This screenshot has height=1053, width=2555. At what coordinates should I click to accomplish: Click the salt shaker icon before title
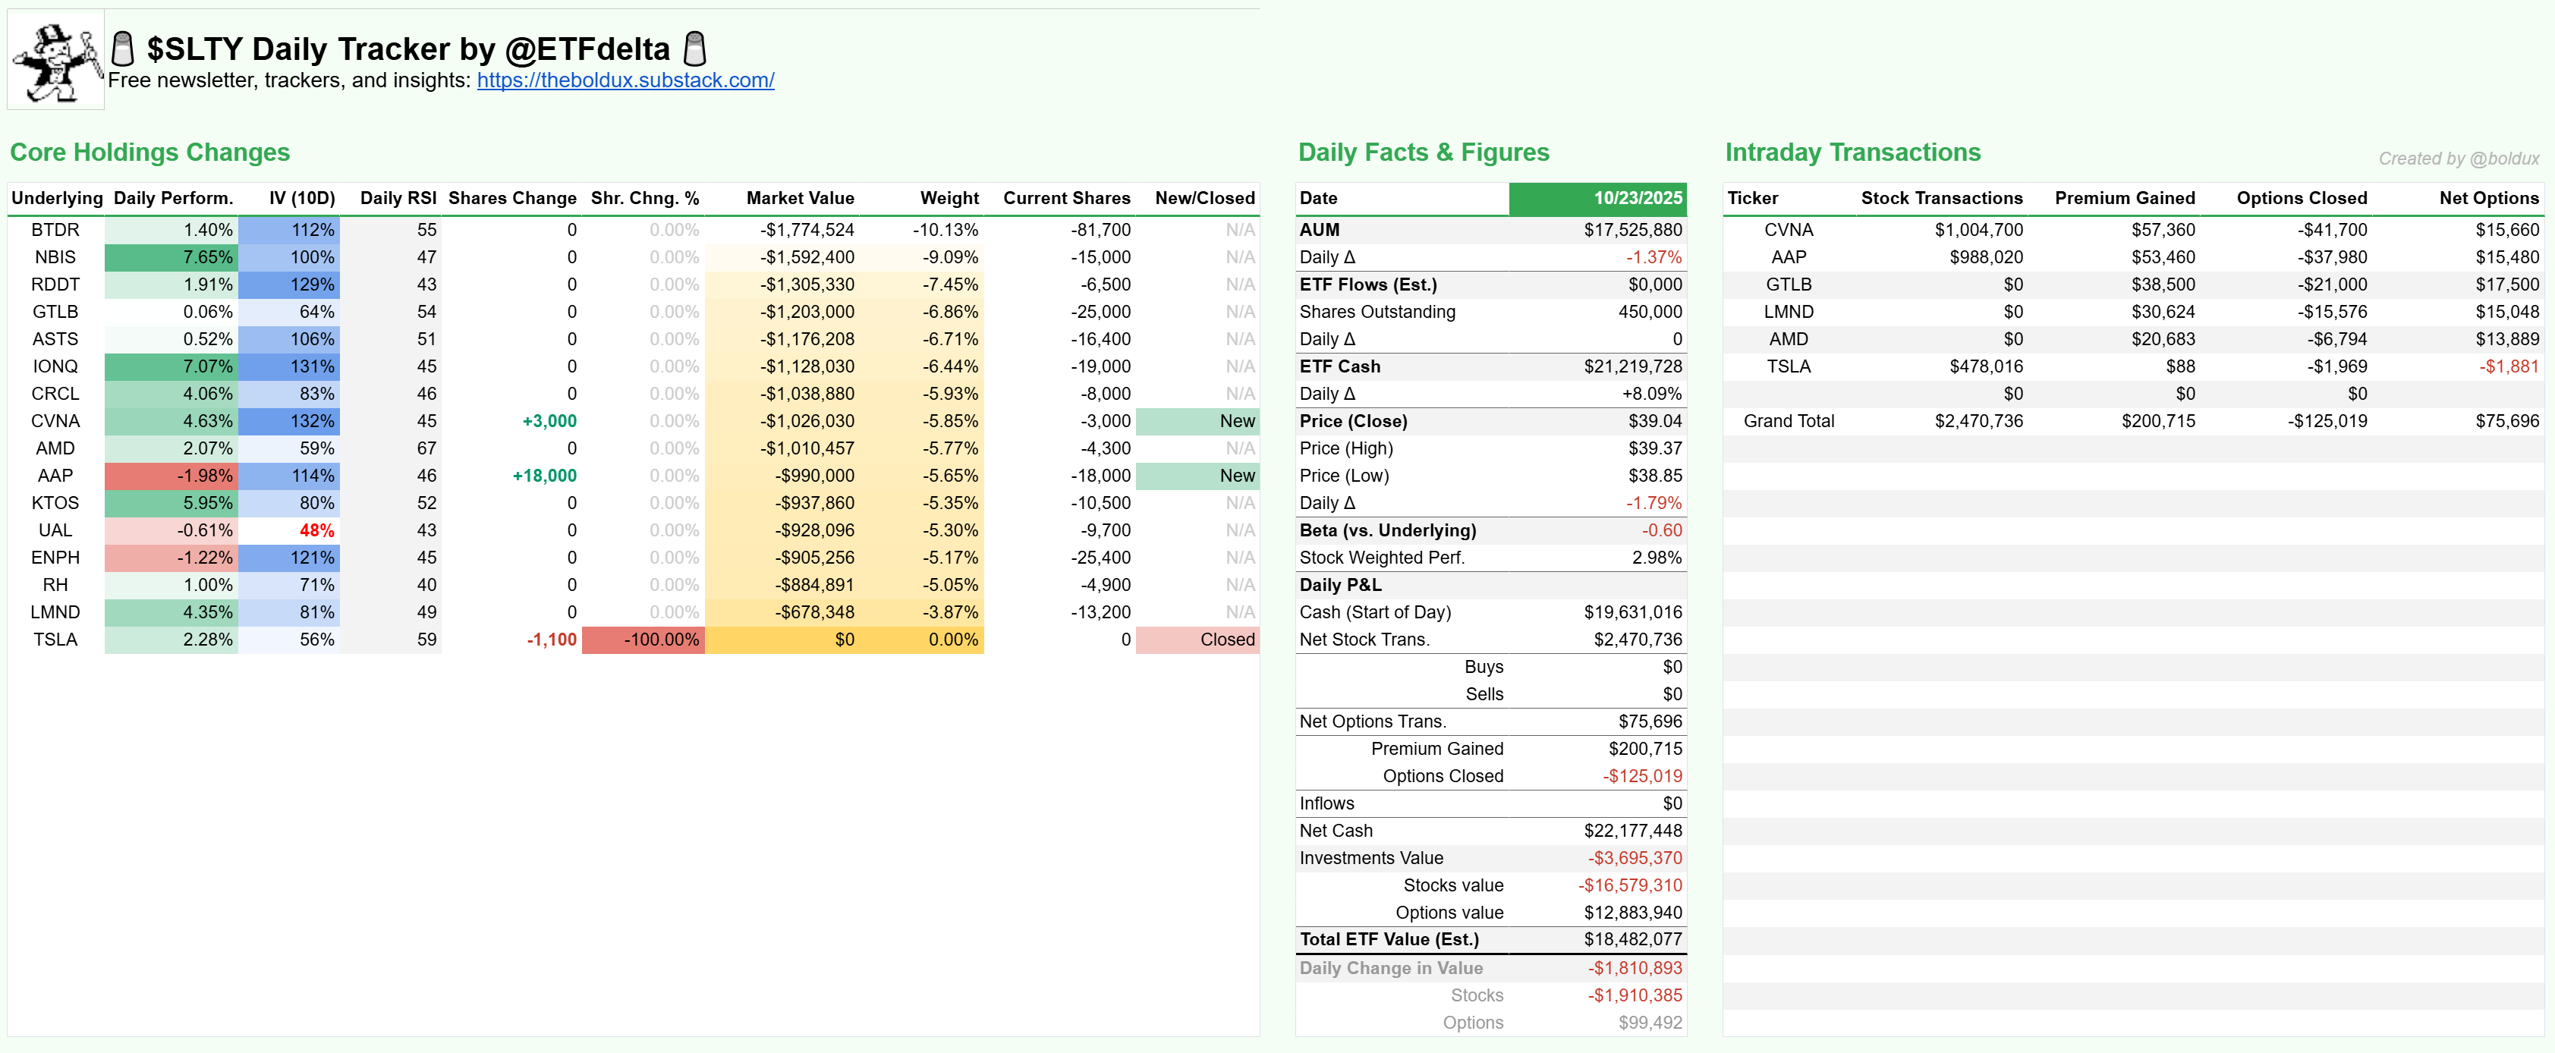[123, 48]
